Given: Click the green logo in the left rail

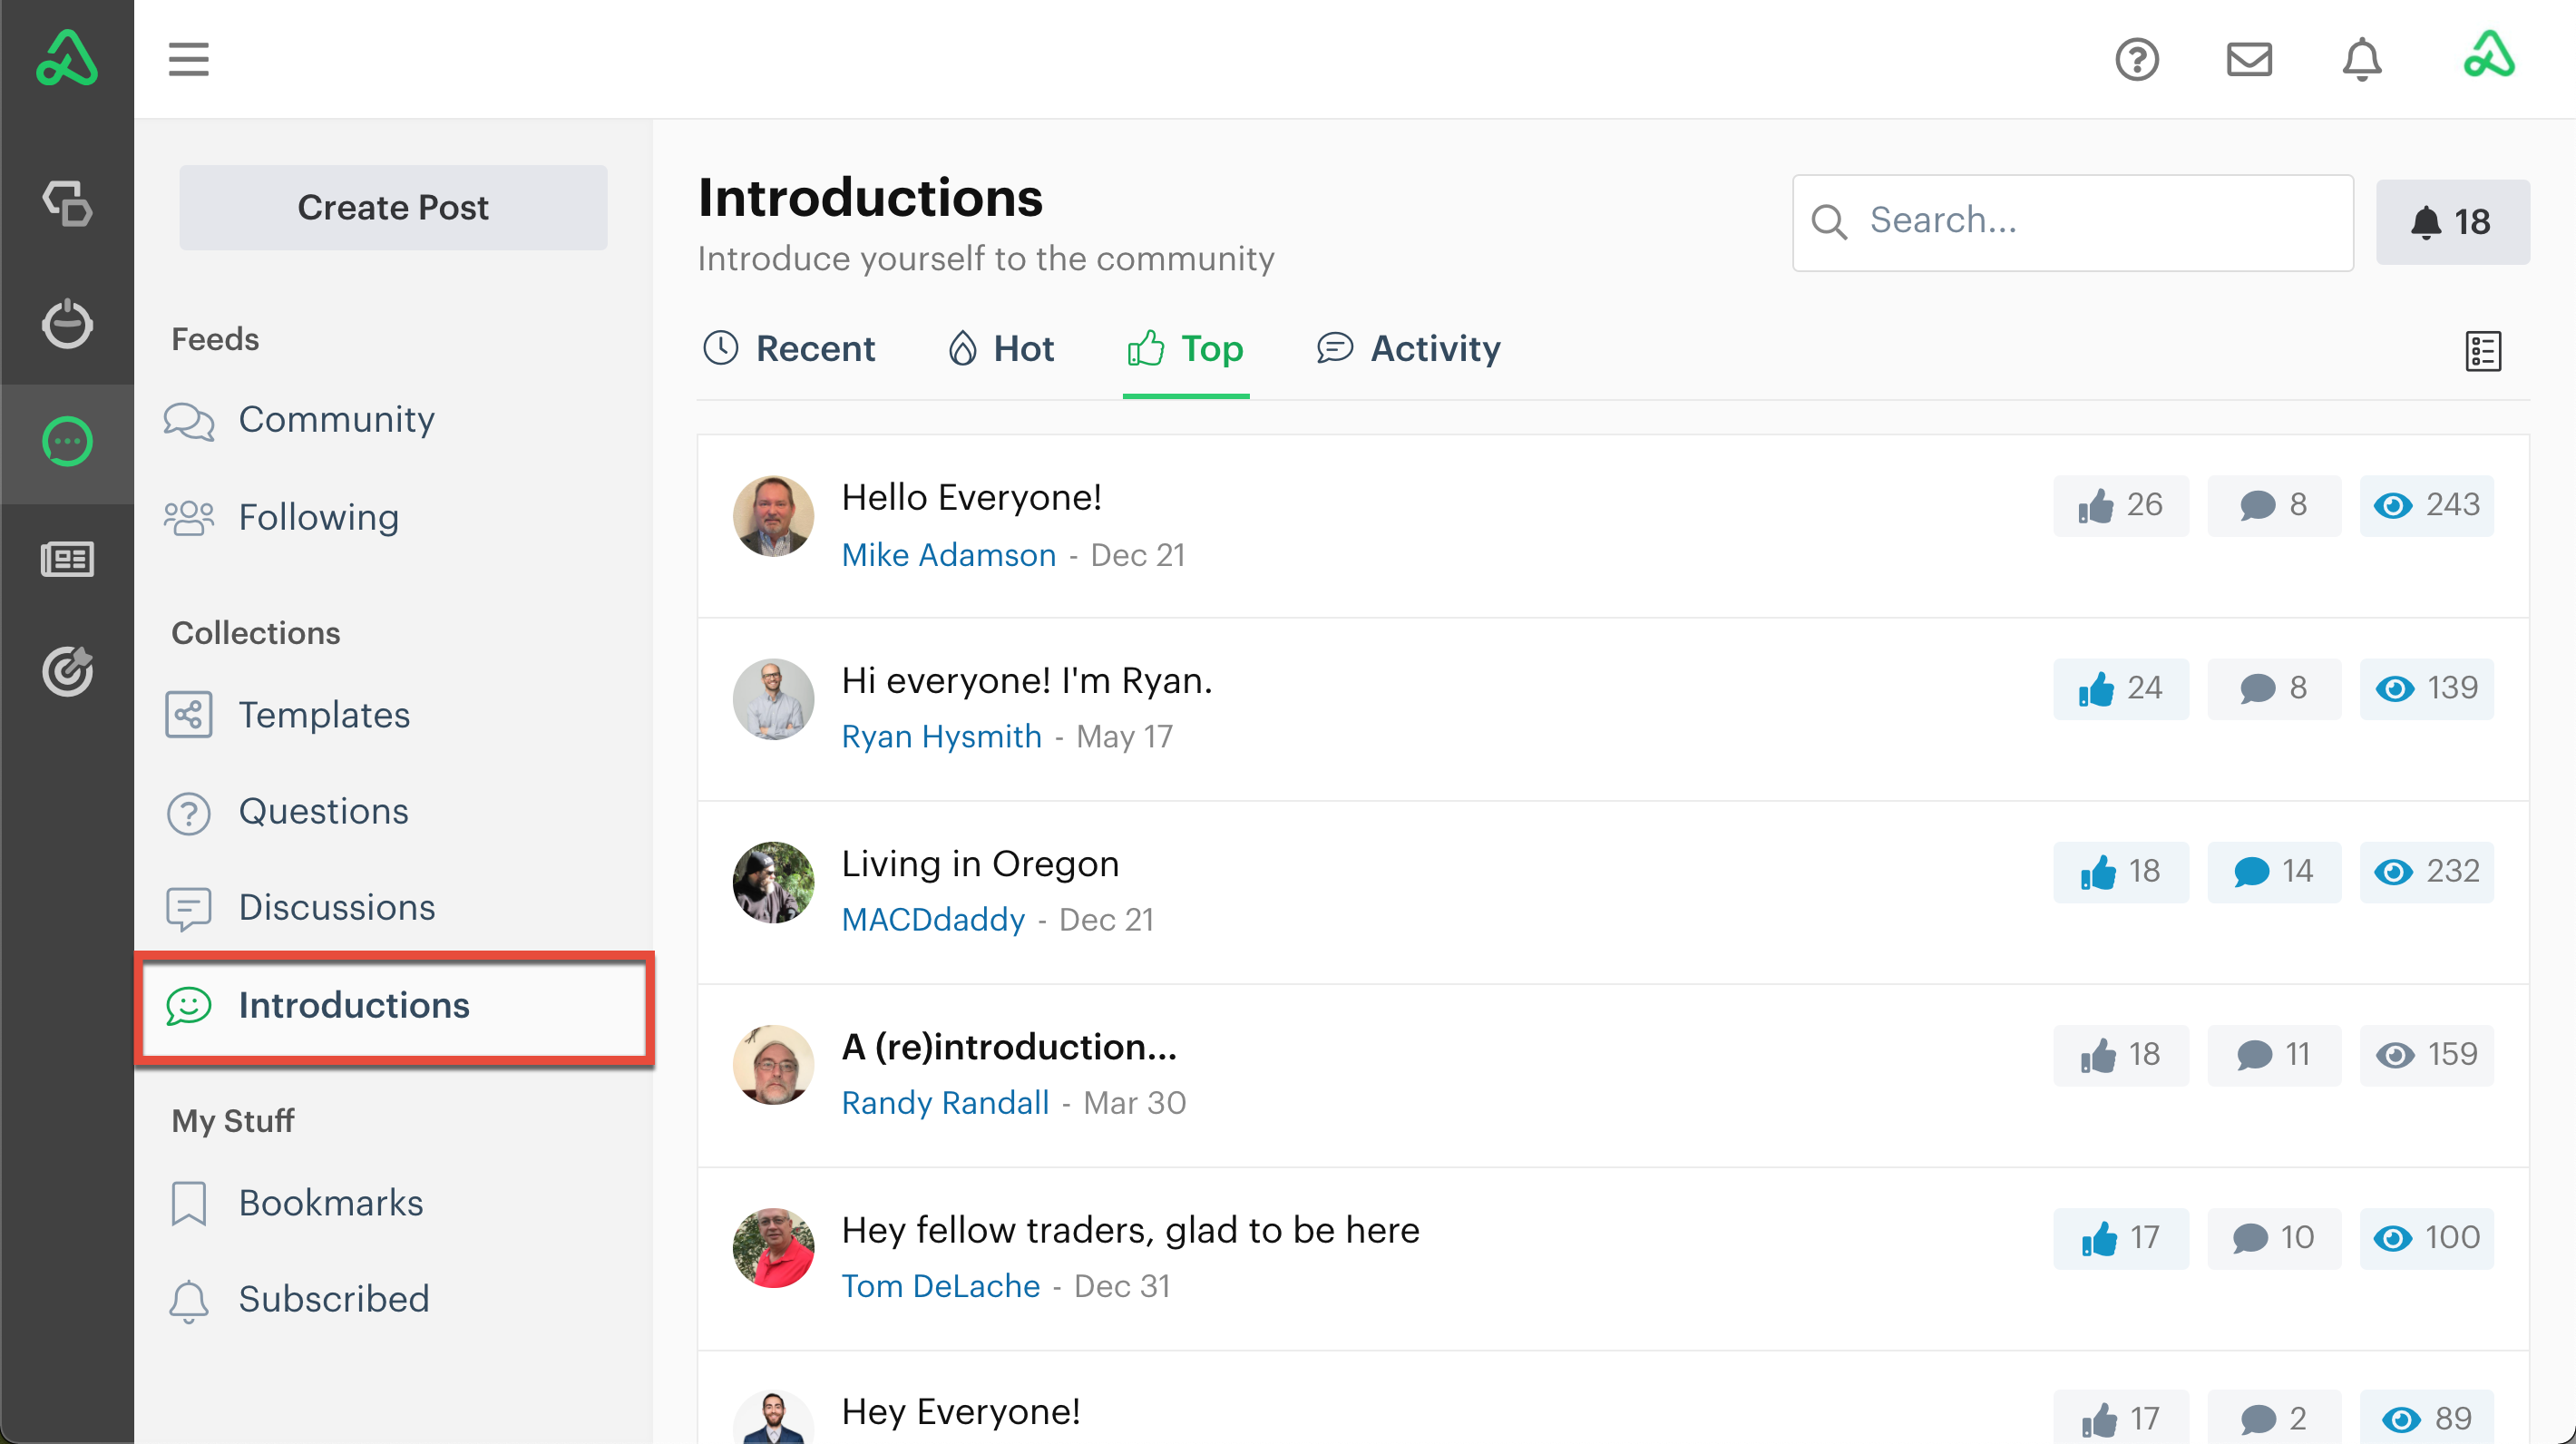Looking at the screenshot, I should tap(67, 58).
